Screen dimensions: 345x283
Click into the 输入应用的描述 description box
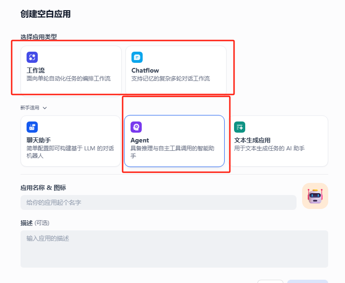tap(174, 249)
